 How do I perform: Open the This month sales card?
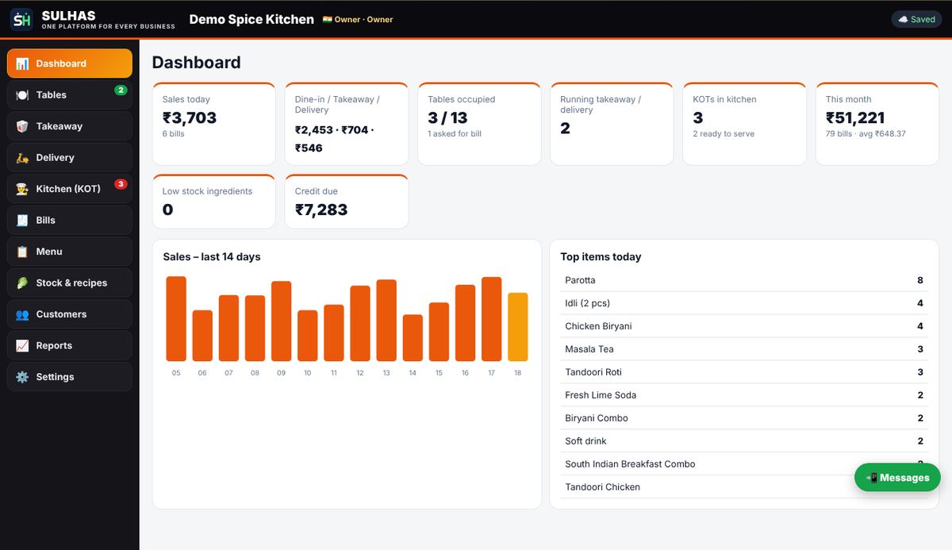coord(877,124)
